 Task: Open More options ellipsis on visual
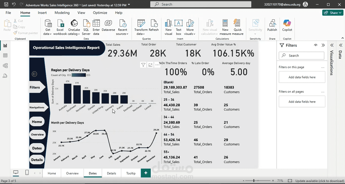click(157, 65)
